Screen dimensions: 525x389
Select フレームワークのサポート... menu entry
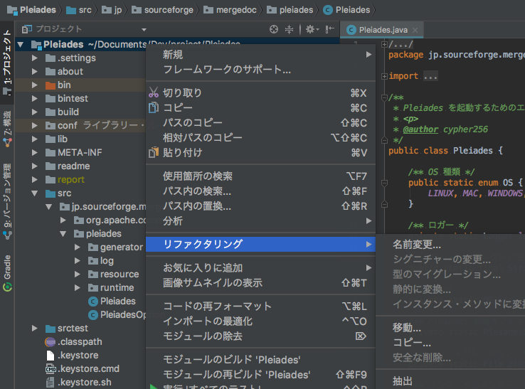pyautogui.click(x=260, y=70)
